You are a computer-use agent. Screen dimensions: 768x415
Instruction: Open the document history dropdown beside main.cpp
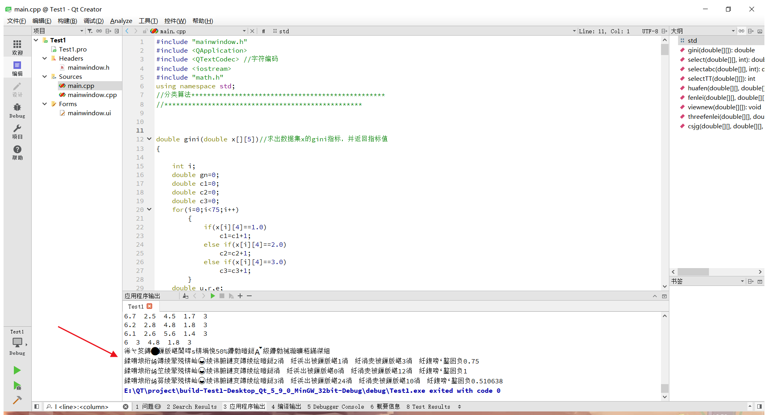tap(244, 31)
